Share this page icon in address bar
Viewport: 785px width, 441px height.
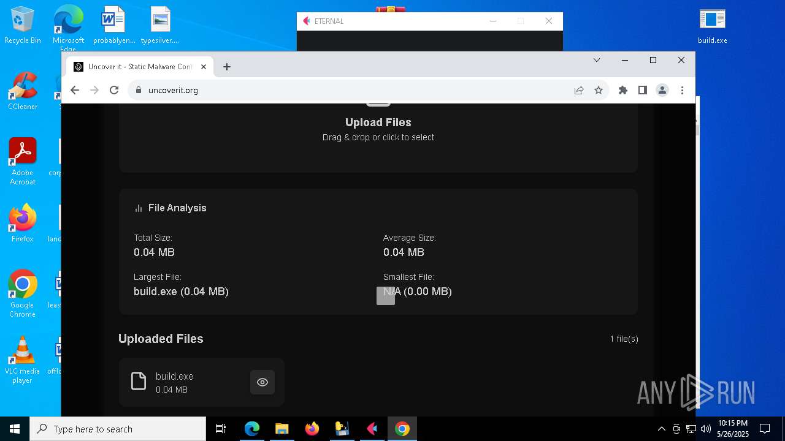[x=579, y=90]
